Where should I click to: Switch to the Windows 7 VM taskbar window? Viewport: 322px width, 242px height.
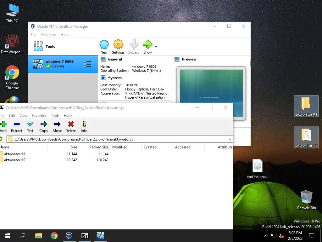tap(100, 236)
